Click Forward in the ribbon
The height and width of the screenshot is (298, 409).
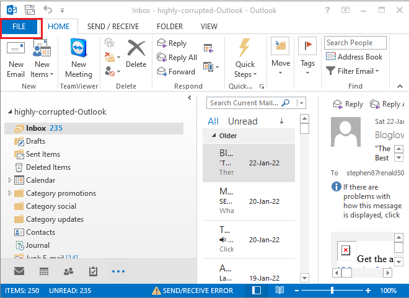176,71
